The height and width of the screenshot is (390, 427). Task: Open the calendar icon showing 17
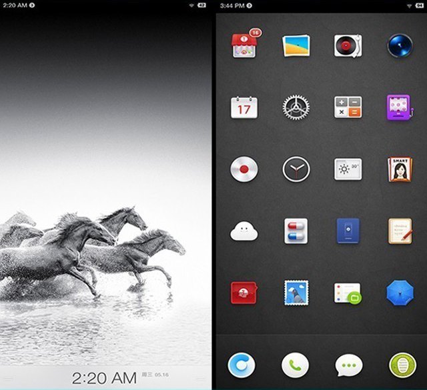coord(244,107)
